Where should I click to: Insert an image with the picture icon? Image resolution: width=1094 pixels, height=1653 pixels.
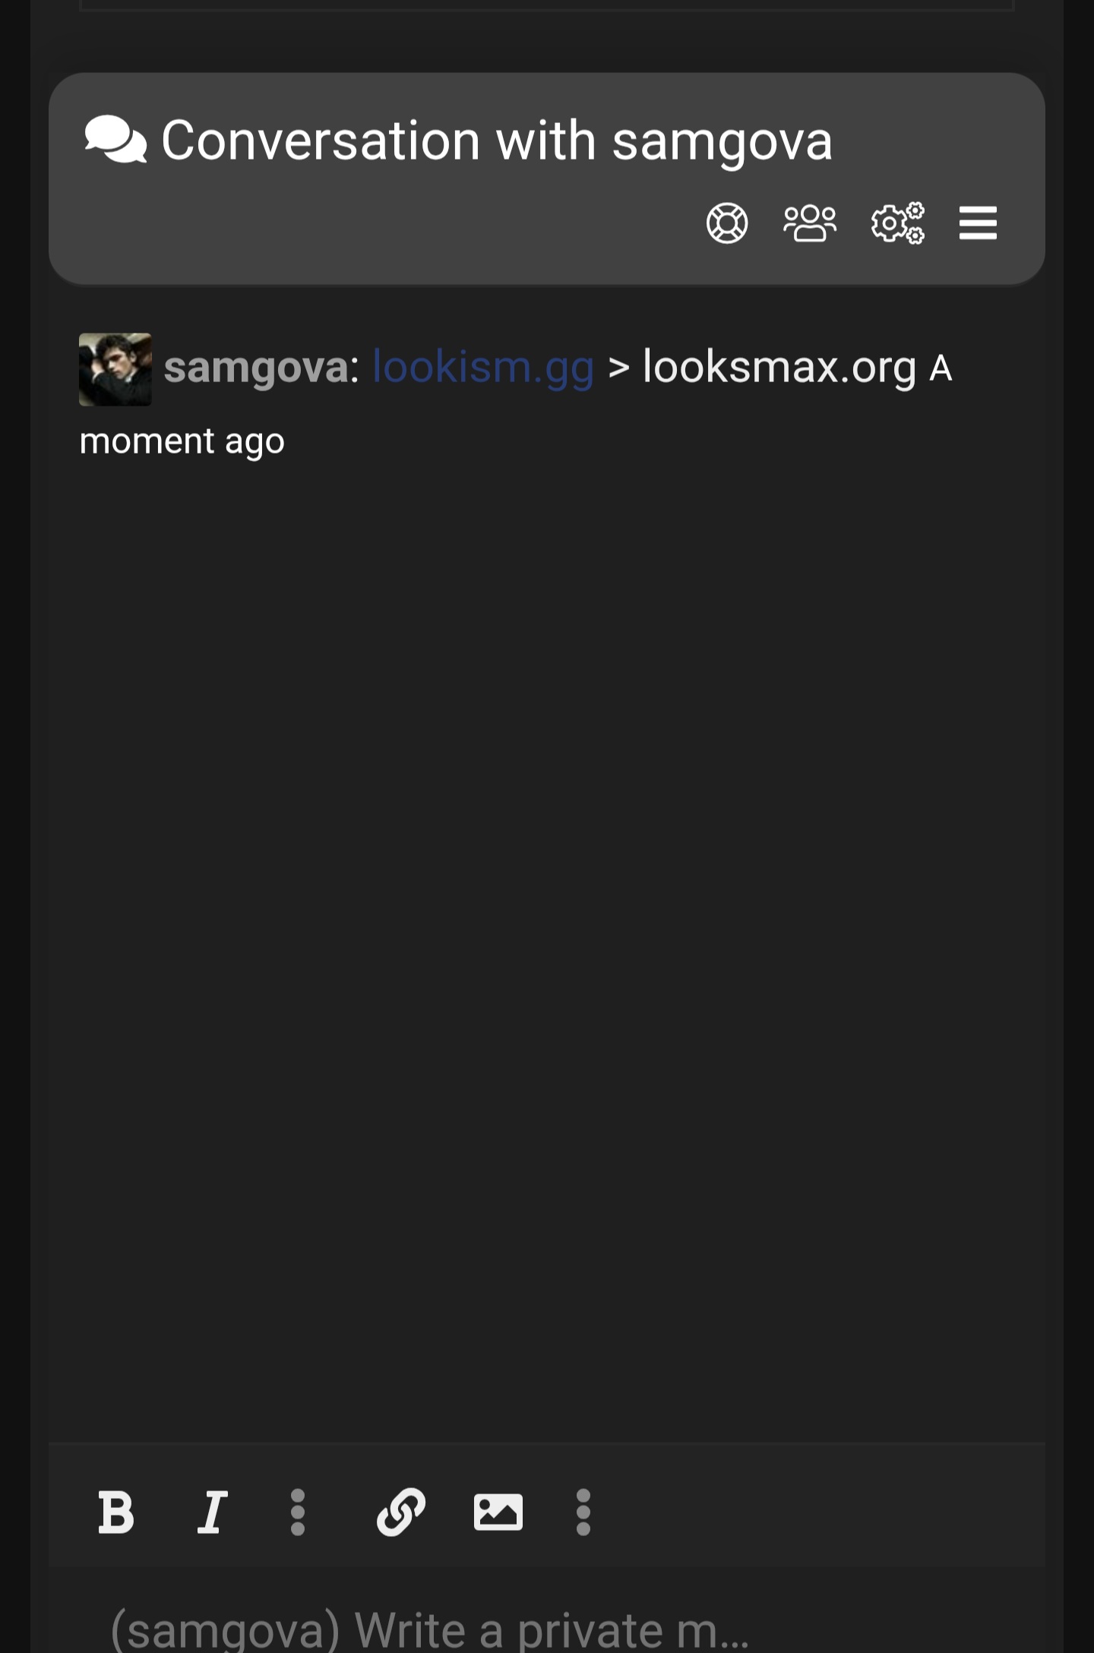498,1512
